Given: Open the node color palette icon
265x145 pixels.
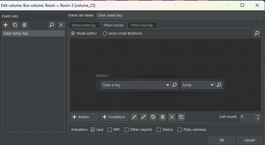Looking at the screenshot, I should point(153,117).
